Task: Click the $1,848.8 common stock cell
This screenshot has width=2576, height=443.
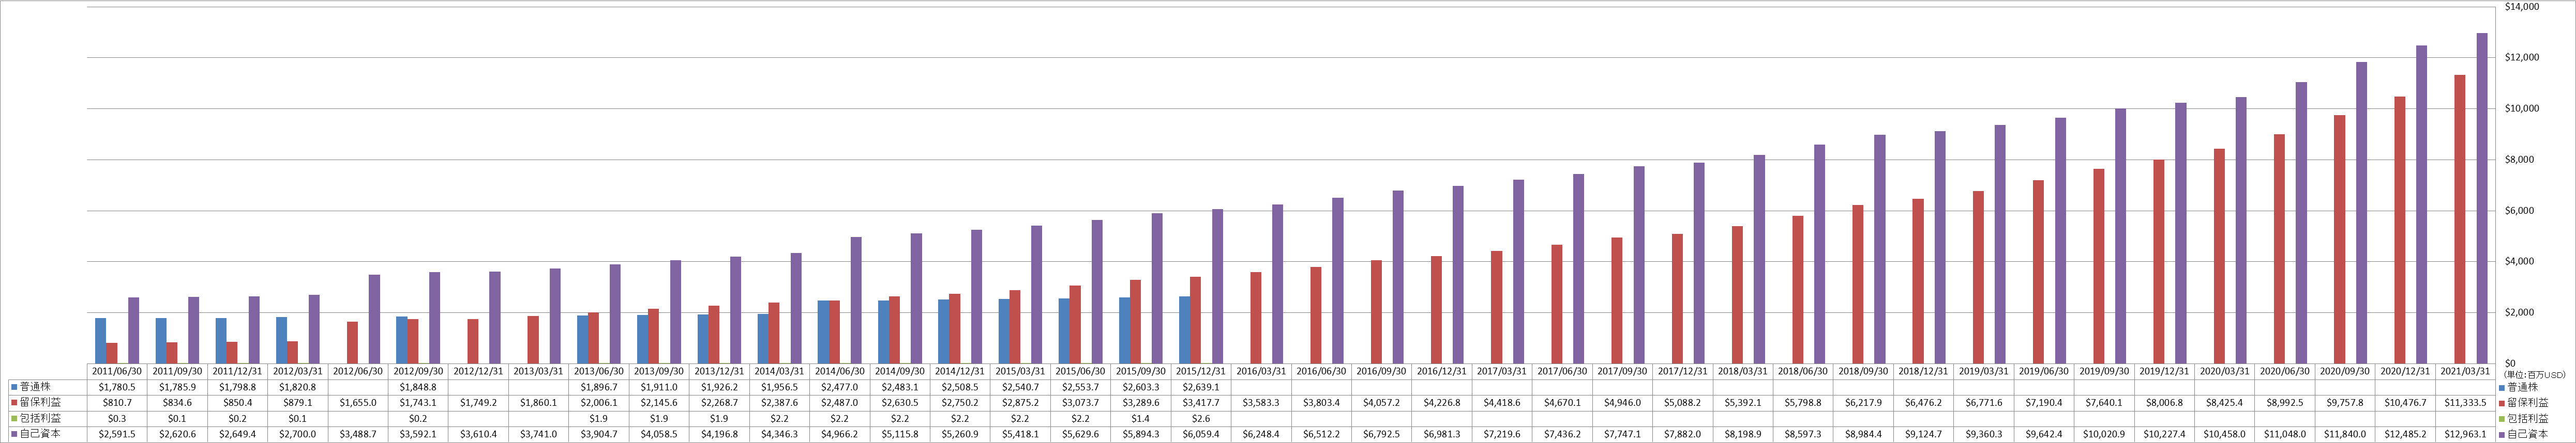Action: [418, 386]
